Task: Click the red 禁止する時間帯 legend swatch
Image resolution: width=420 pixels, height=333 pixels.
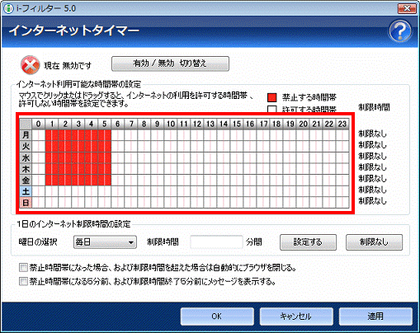Action: point(271,97)
